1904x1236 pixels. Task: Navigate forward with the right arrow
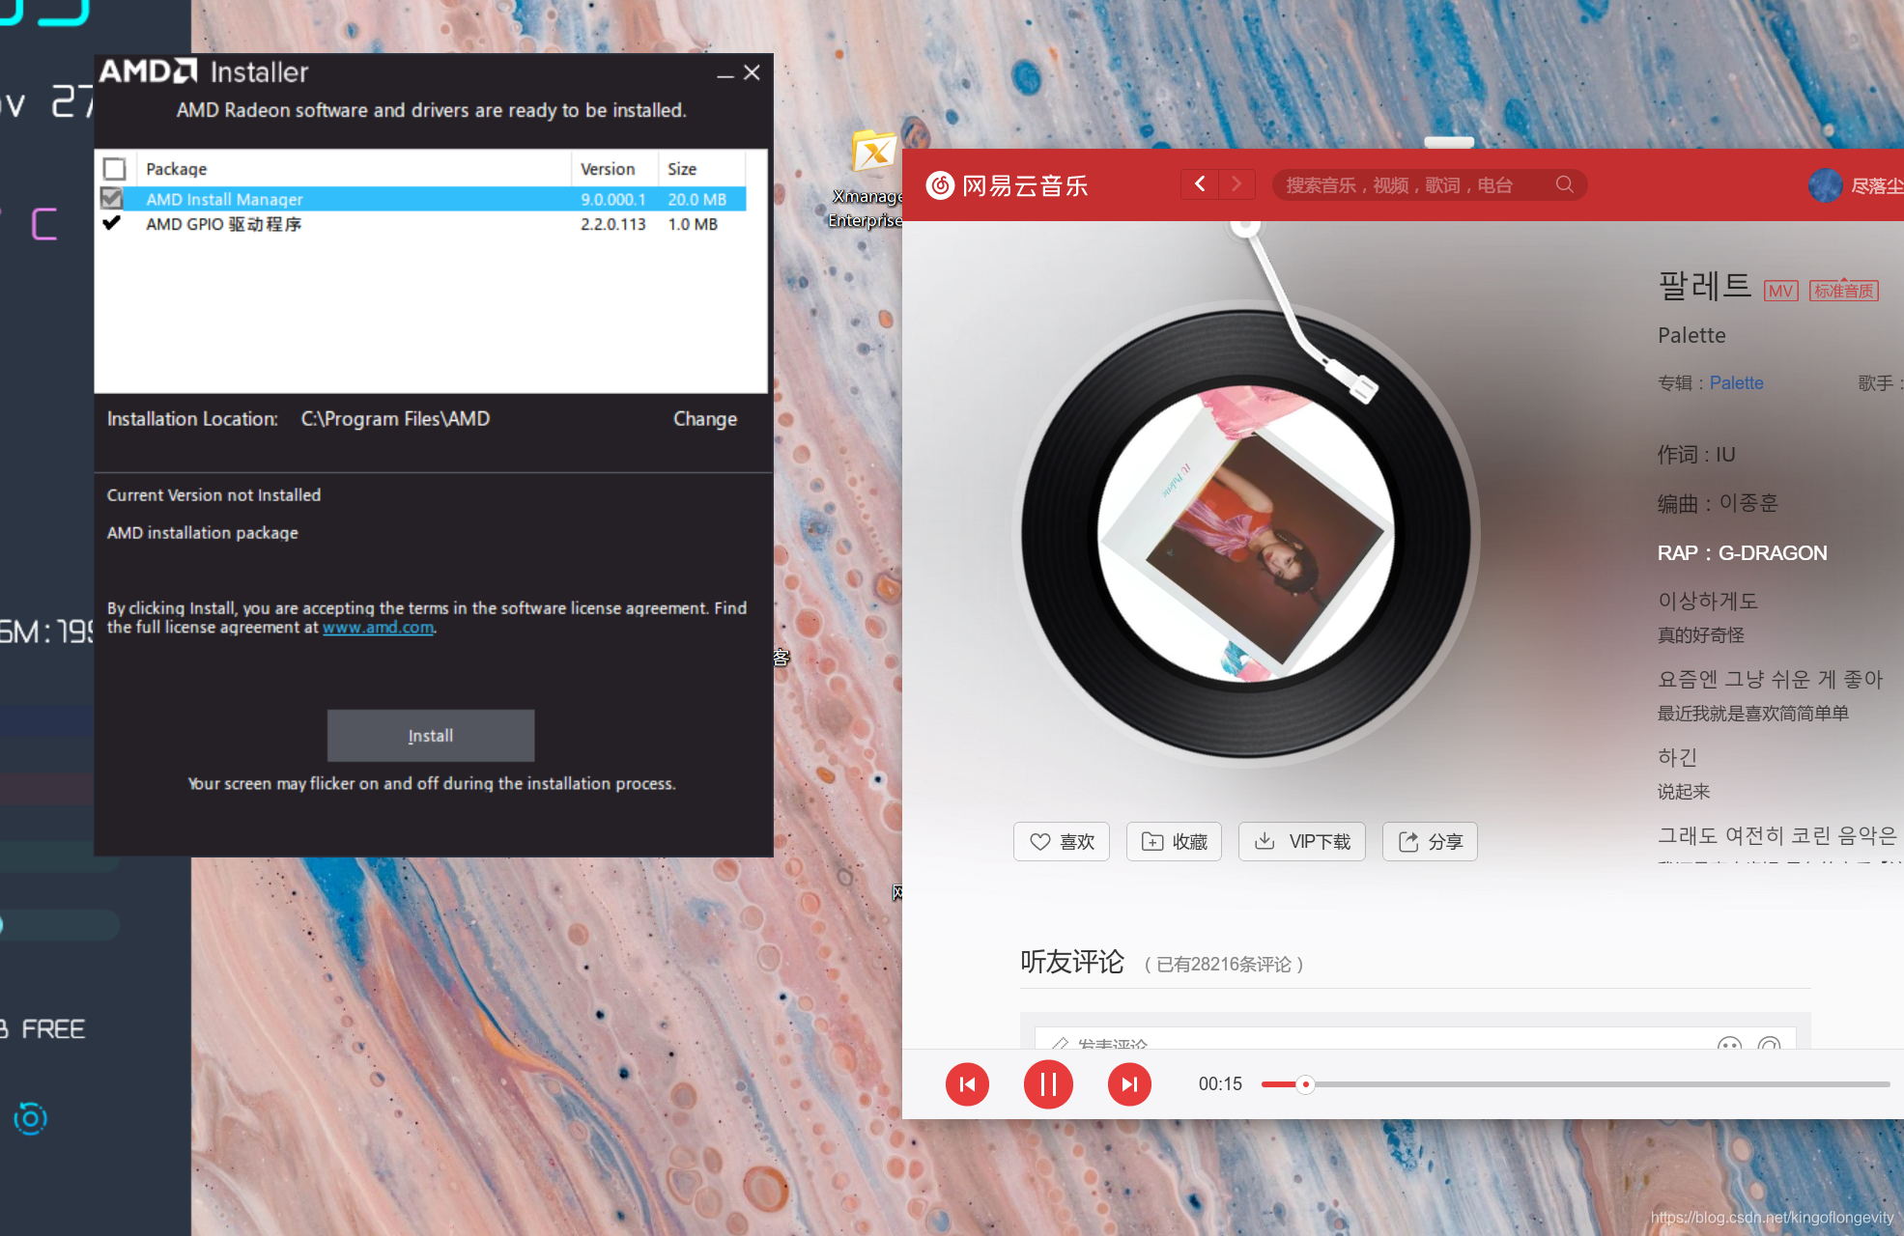click(1236, 183)
